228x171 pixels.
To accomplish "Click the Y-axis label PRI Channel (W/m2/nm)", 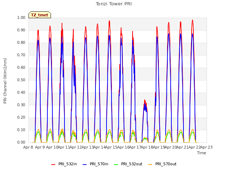I will [x=5, y=81].
